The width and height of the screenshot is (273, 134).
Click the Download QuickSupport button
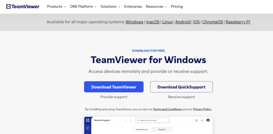[182, 87]
